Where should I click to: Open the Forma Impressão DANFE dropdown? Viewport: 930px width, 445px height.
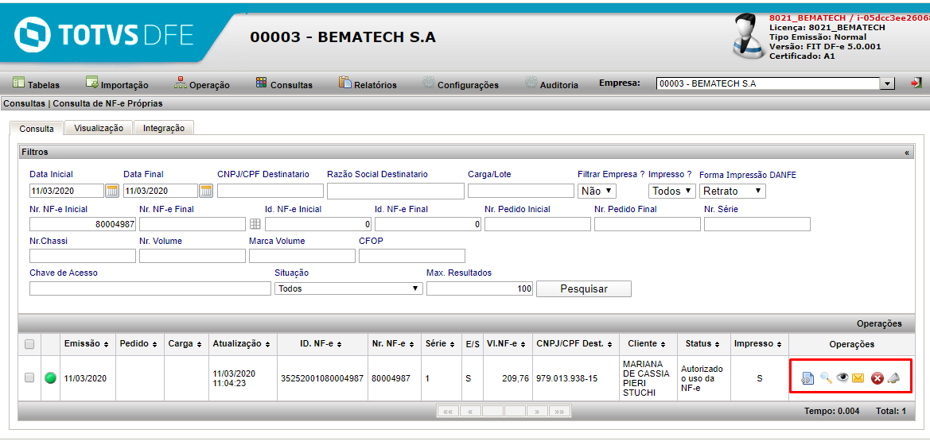pyautogui.click(x=733, y=191)
